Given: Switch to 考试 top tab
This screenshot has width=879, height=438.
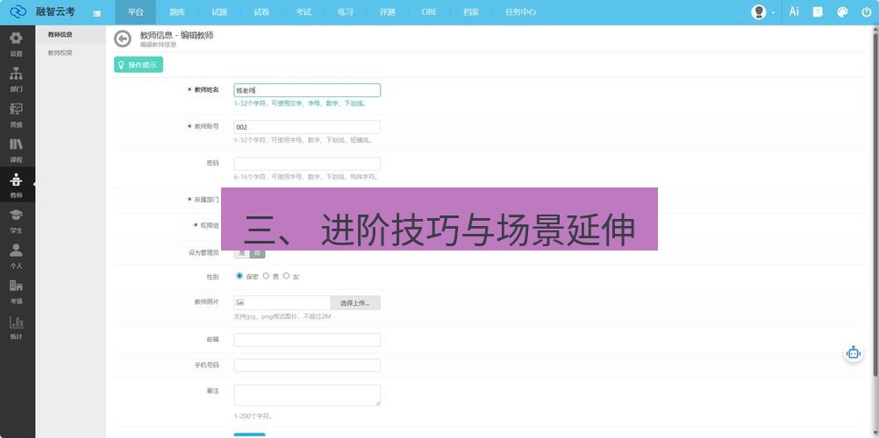Looking at the screenshot, I should click(304, 12).
